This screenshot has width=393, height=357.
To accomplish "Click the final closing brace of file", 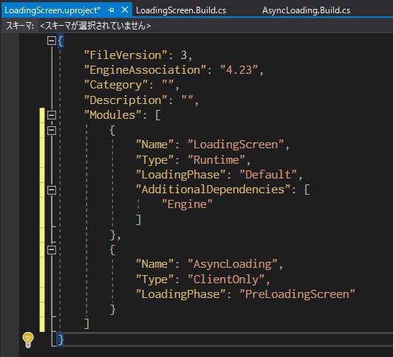I will (61, 340).
